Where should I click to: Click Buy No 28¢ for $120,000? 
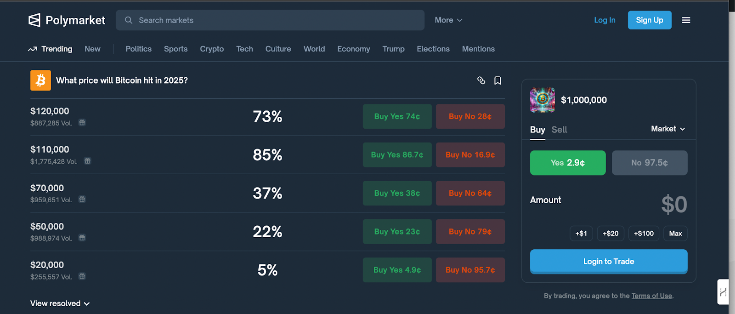coord(470,116)
